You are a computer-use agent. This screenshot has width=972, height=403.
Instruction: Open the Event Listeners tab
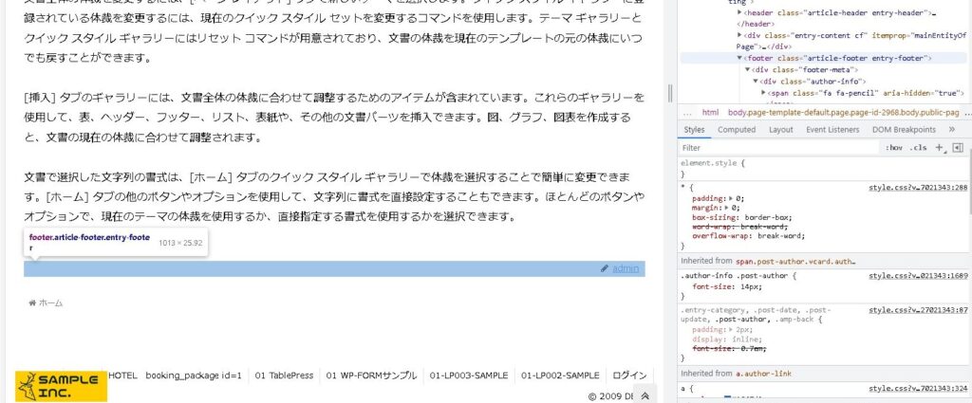pos(832,130)
